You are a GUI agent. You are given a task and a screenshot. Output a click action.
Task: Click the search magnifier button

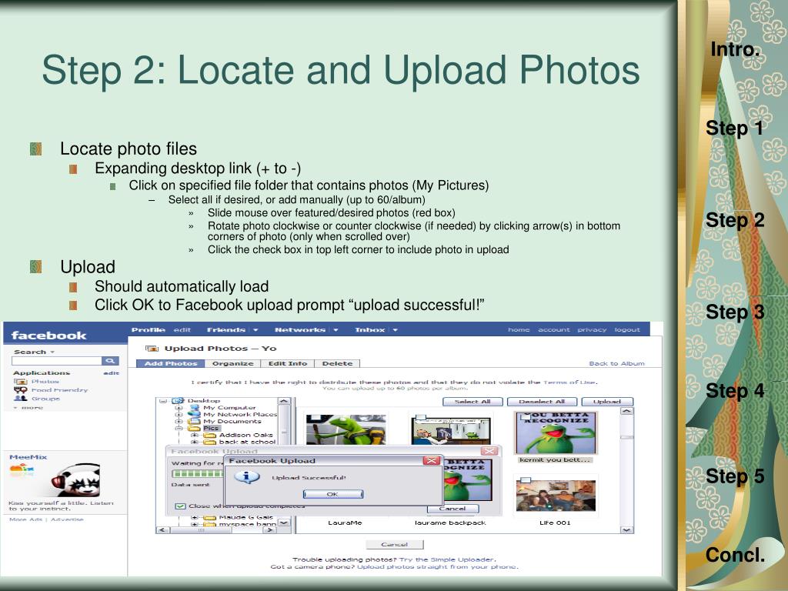[110, 361]
